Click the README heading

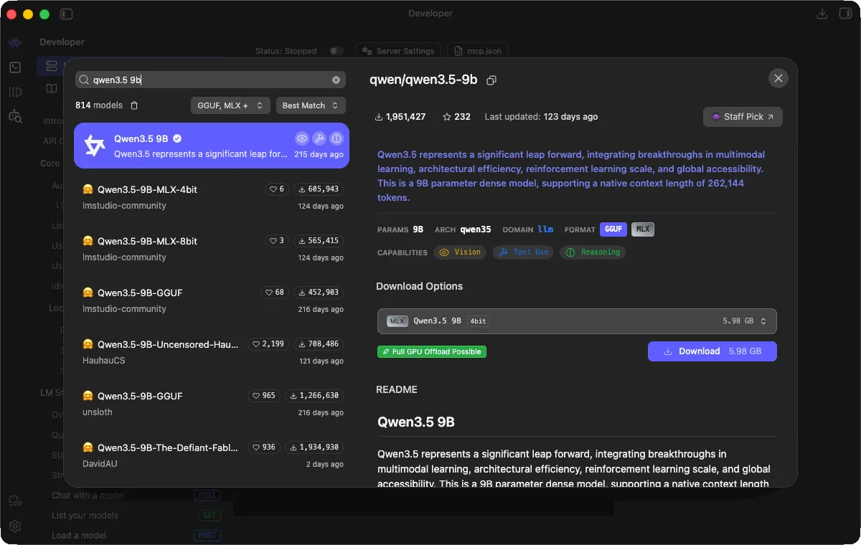pos(397,389)
